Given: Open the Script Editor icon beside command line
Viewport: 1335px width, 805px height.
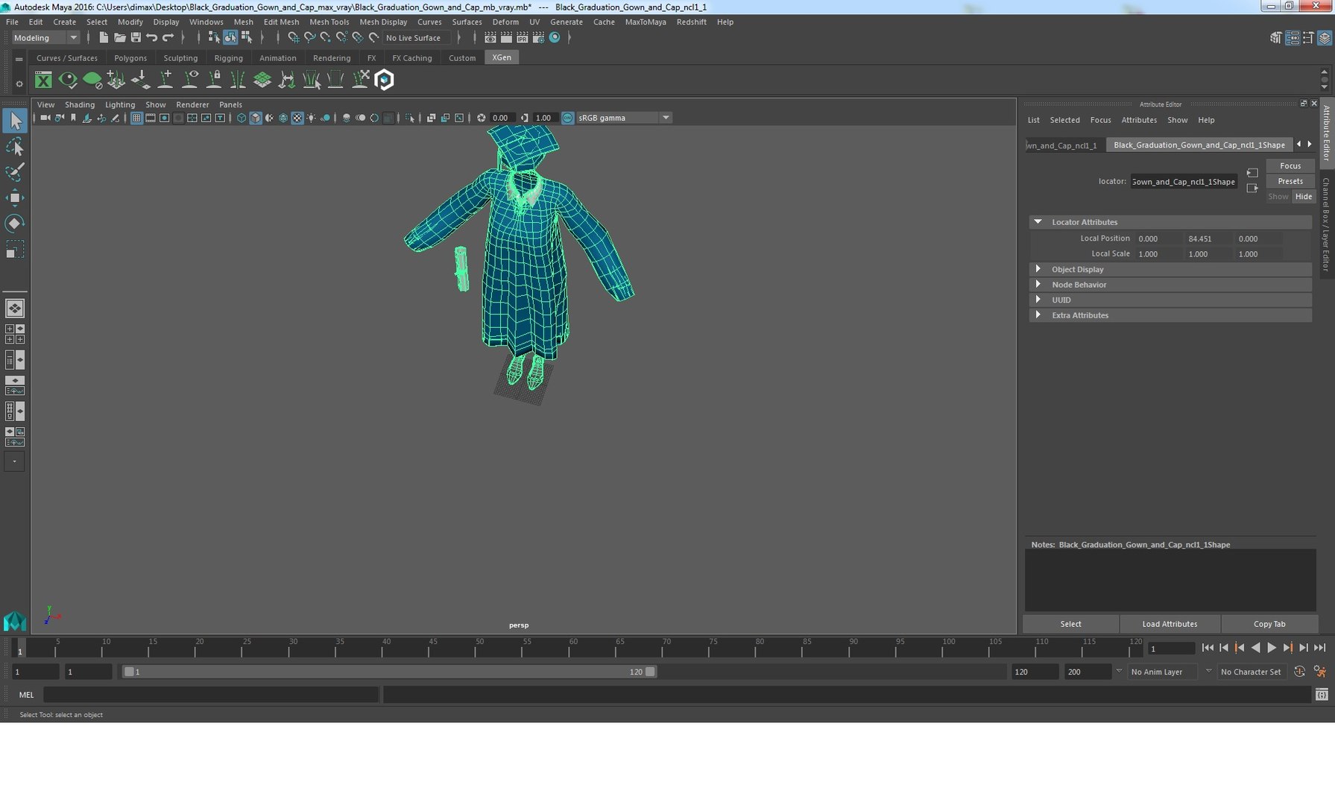Looking at the screenshot, I should pyautogui.click(x=1322, y=695).
